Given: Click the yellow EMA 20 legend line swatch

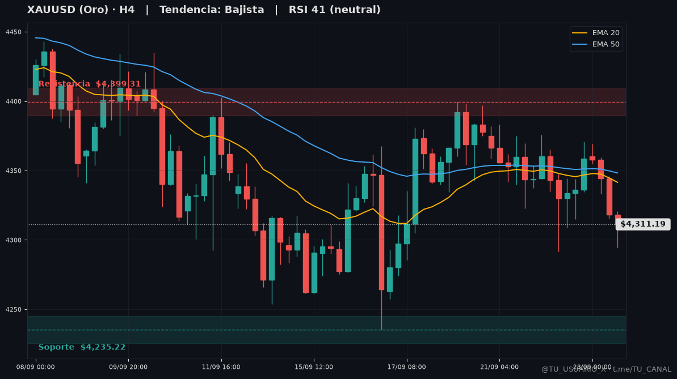Looking at the screenshot, I should pos(579,33).
